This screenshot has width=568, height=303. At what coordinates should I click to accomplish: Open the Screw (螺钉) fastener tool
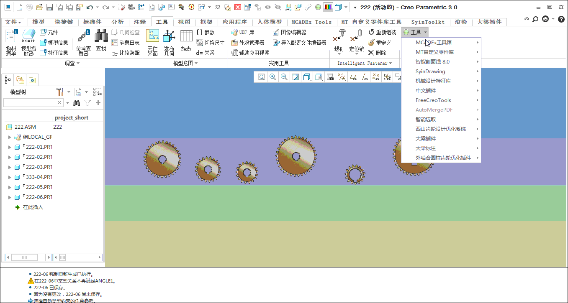click(x=339, y=41)
